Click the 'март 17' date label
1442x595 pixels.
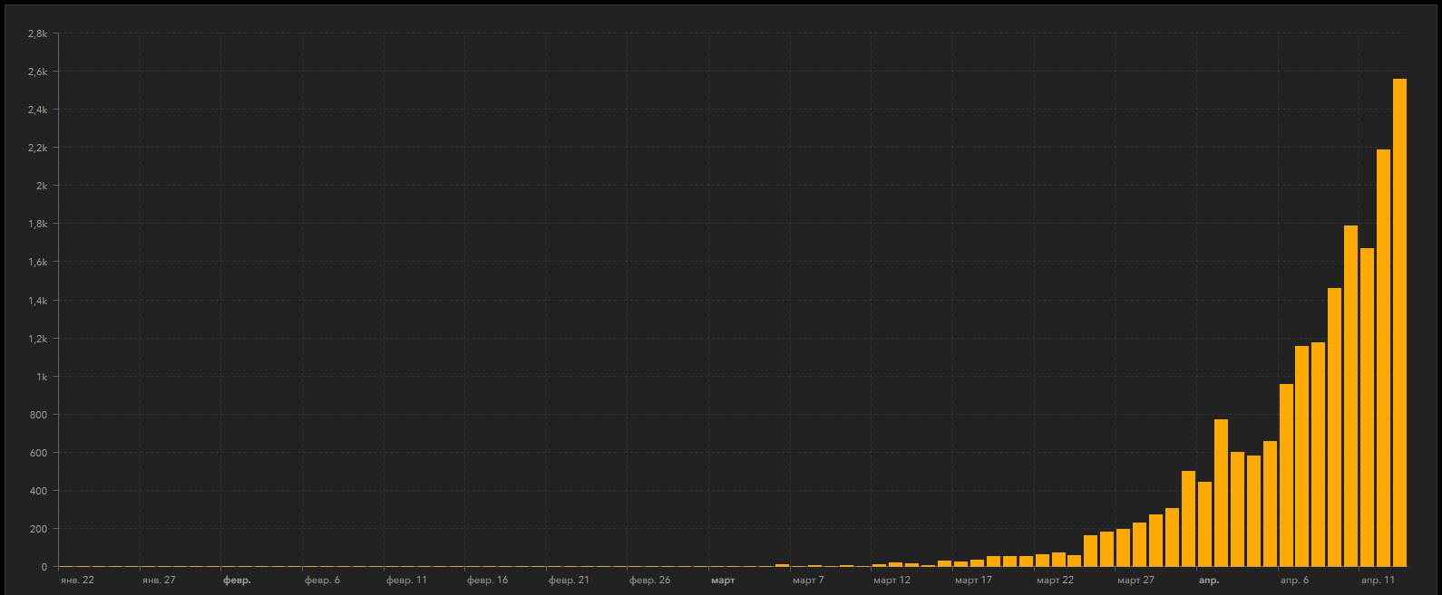point(973,581)
